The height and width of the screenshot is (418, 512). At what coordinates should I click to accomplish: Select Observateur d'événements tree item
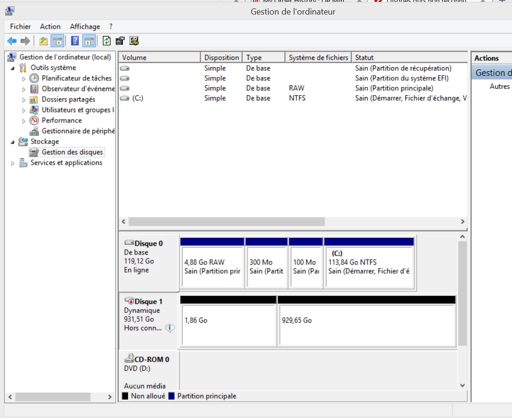pyautogui.click(x=78, y=89)
